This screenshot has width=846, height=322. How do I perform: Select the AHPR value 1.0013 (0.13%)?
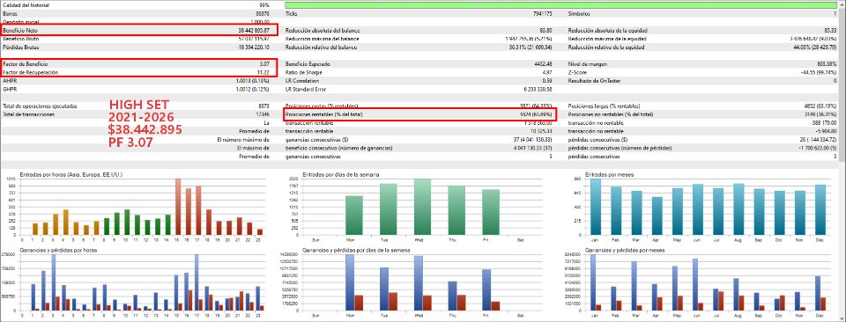[253, 81]
